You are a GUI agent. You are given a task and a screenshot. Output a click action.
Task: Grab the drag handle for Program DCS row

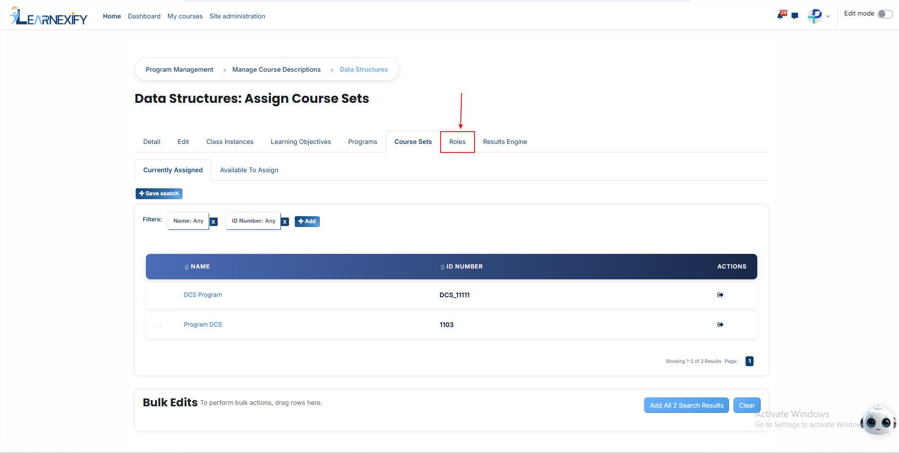(x=159, y=326)
